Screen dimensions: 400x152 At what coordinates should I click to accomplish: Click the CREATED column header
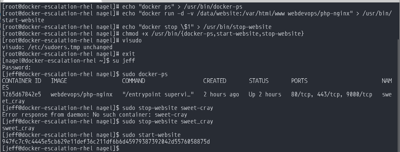tap(215, 81)
